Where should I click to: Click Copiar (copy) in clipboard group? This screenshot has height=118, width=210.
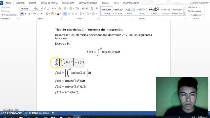(x=6, y=11)
